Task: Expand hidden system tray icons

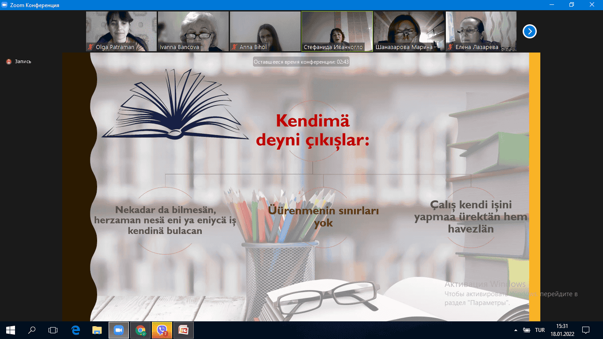Action: (x=516, y=330)
